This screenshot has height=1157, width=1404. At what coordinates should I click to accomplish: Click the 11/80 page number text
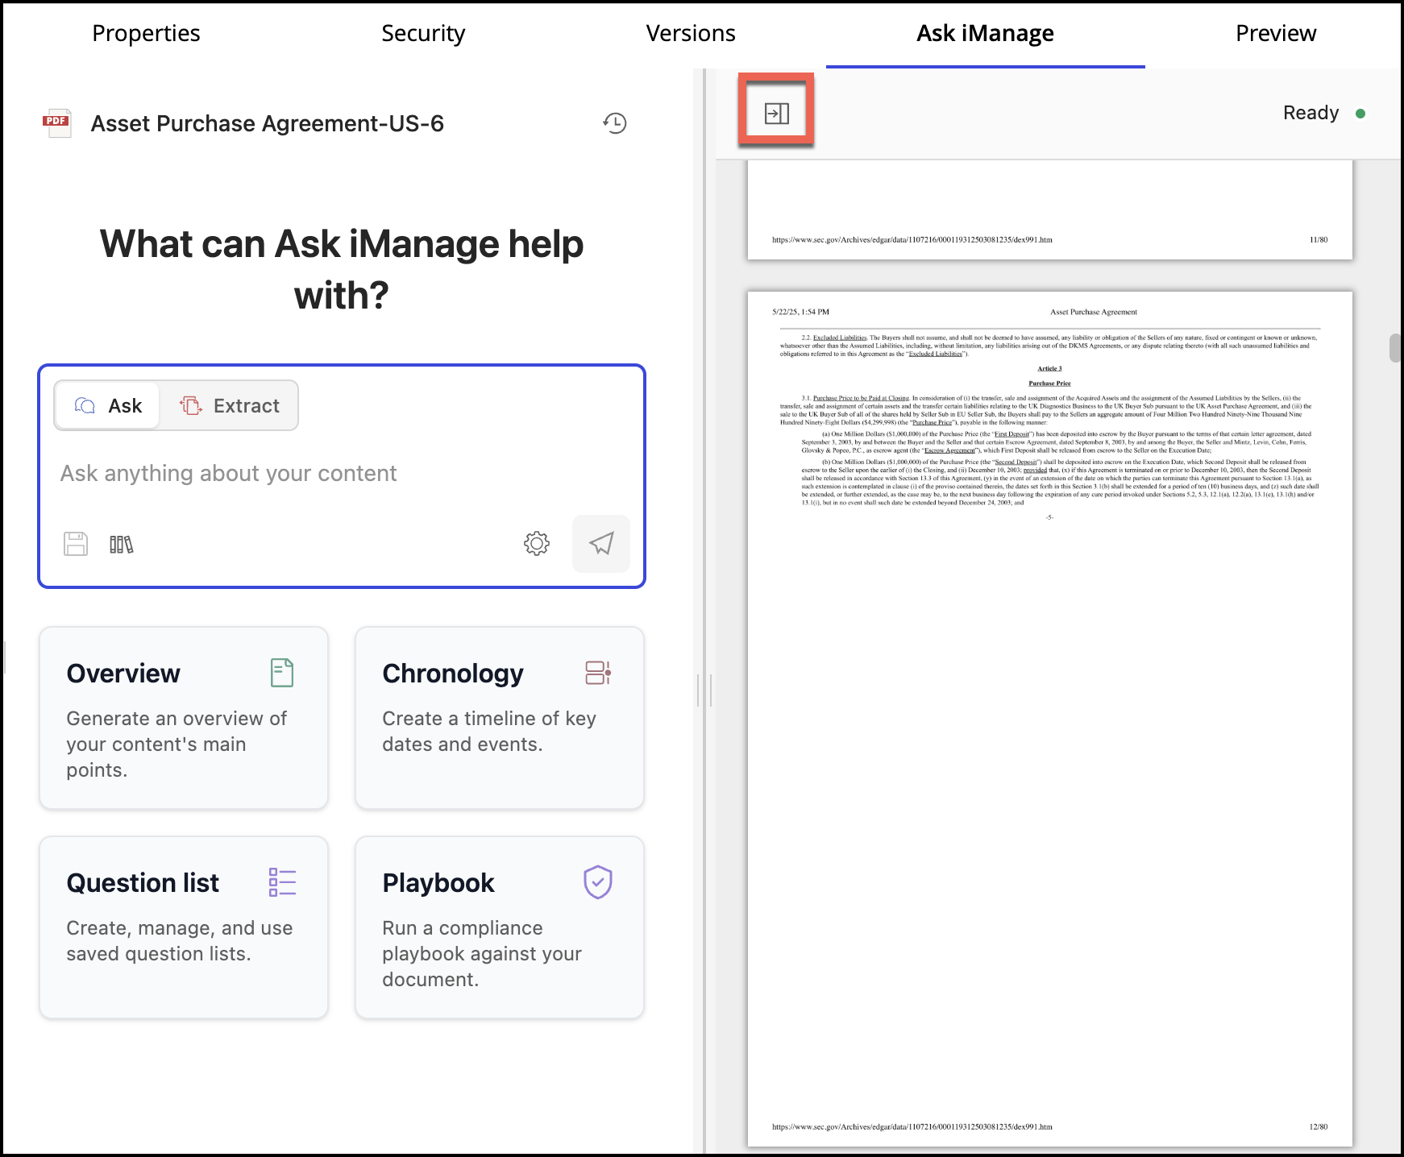[x=1319, y=239]
